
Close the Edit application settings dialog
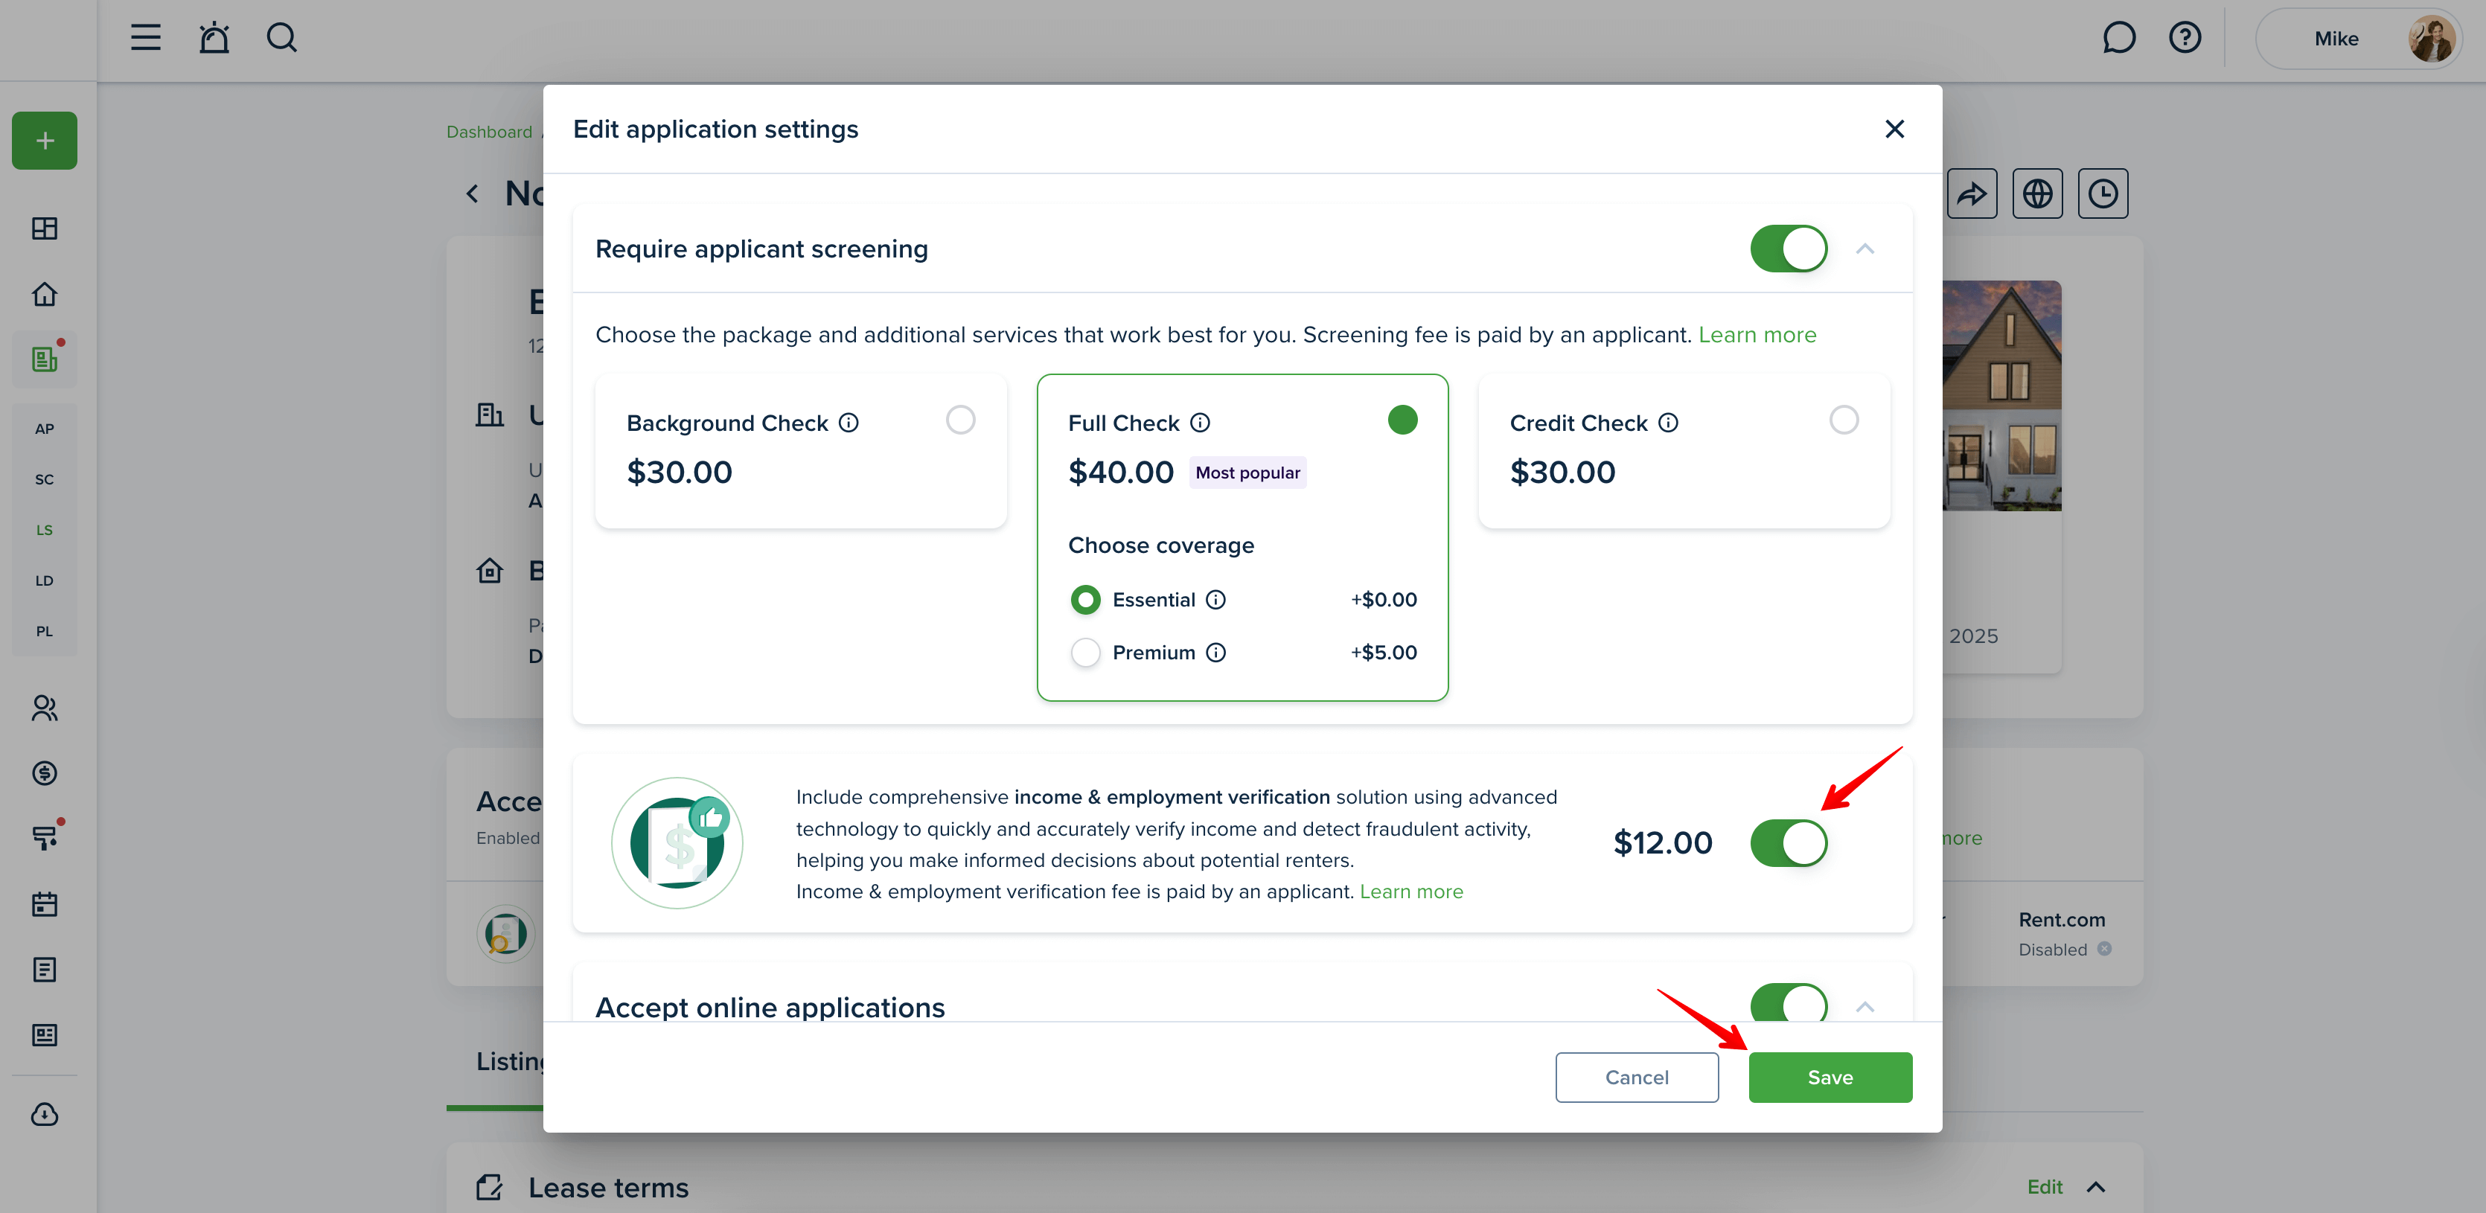click(1894, 129)
